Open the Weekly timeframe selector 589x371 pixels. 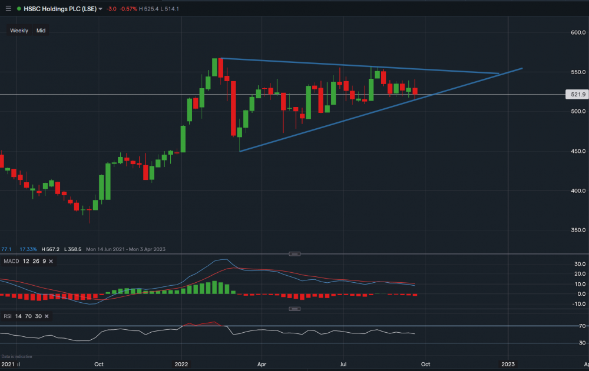coord(19,31)
